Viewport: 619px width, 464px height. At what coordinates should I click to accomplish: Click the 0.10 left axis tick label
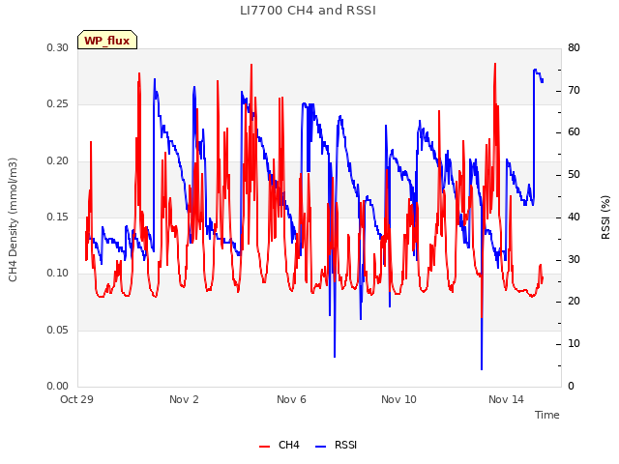point(57,273)
